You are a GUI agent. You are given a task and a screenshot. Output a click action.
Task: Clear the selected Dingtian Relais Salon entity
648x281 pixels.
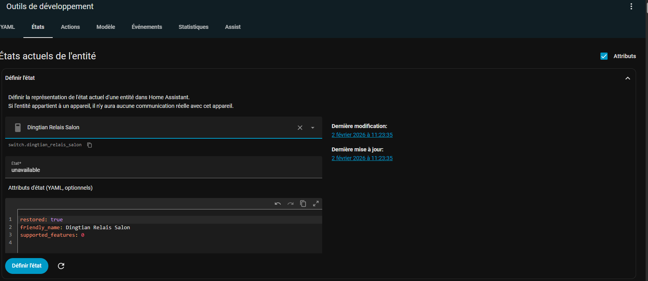tap(300, 128)
